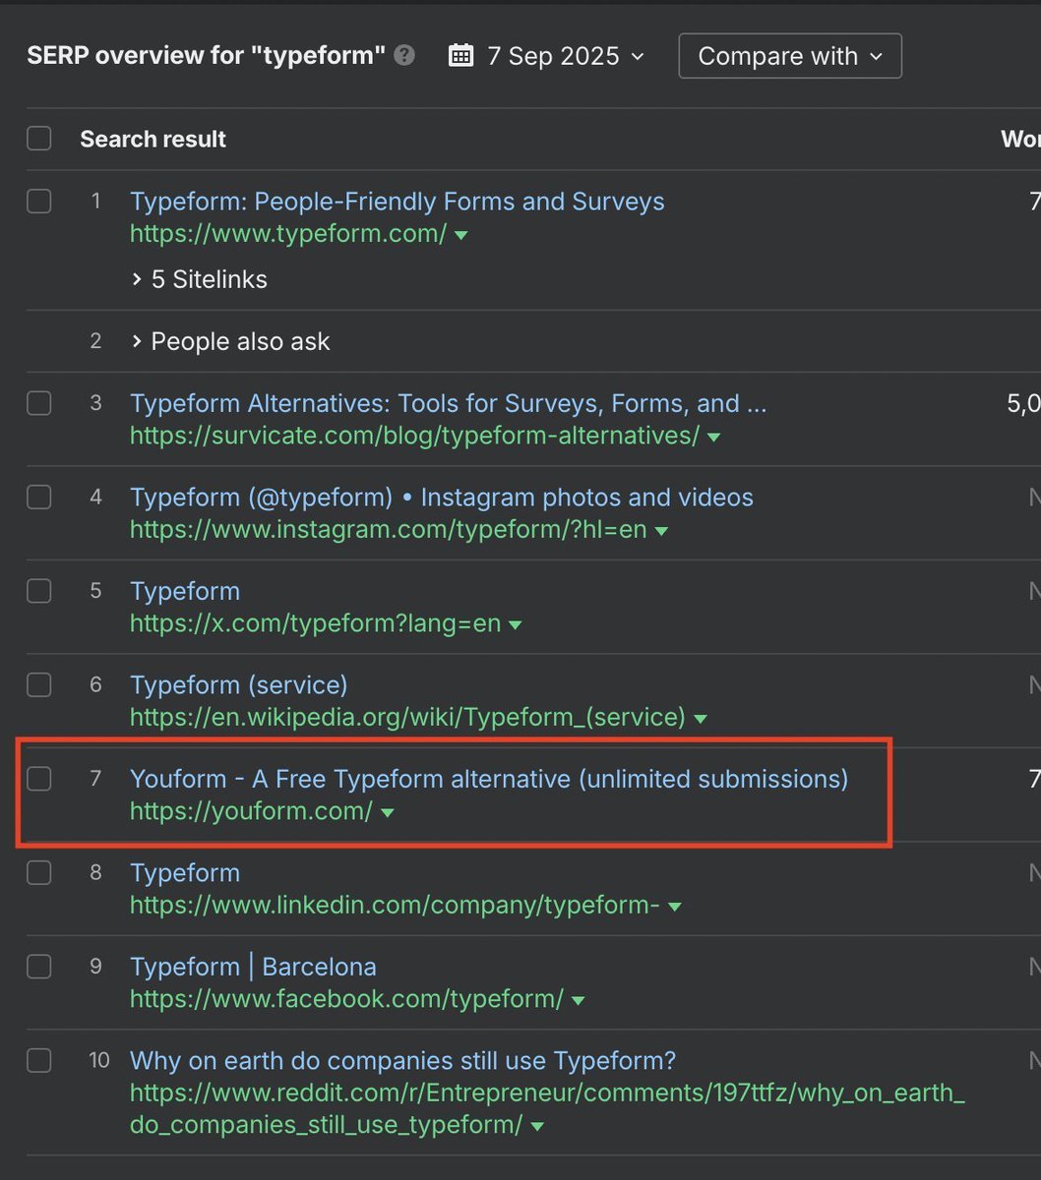Open Typeform Alternatives: Tools for Surveys title
Viewport: 1041px width, 1180px height.
tap(449, 403)
